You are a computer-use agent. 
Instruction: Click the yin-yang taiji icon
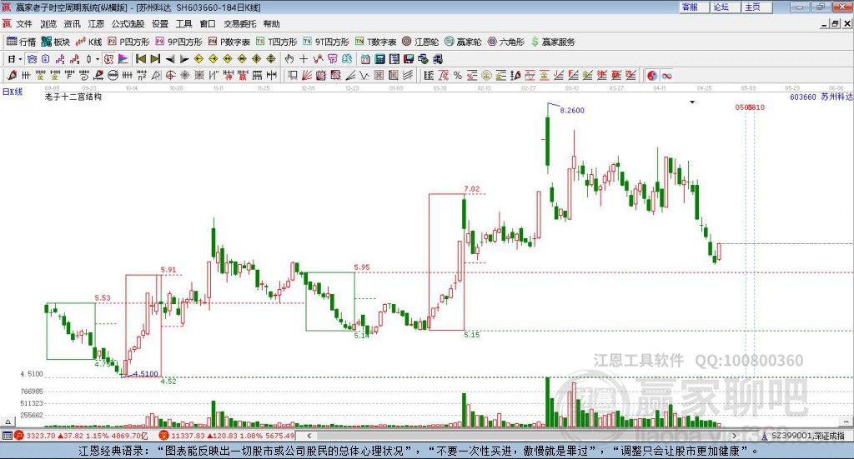click(x=652, y=76)
